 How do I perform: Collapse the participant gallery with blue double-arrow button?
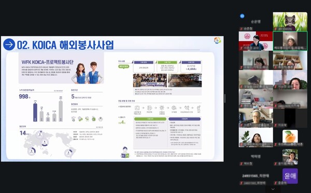pyautogui.click(x=242, y=16)
